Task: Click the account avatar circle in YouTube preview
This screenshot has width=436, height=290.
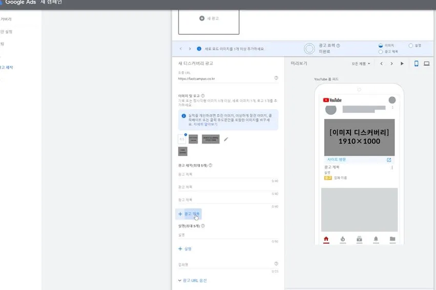Action: tap(392, 100)
